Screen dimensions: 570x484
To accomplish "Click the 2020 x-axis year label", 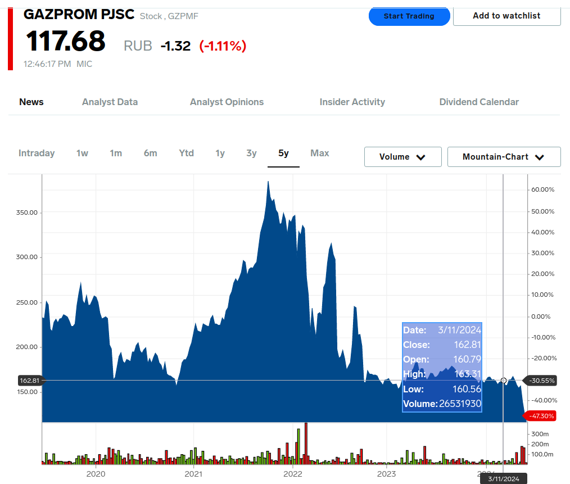I will 96,474.
